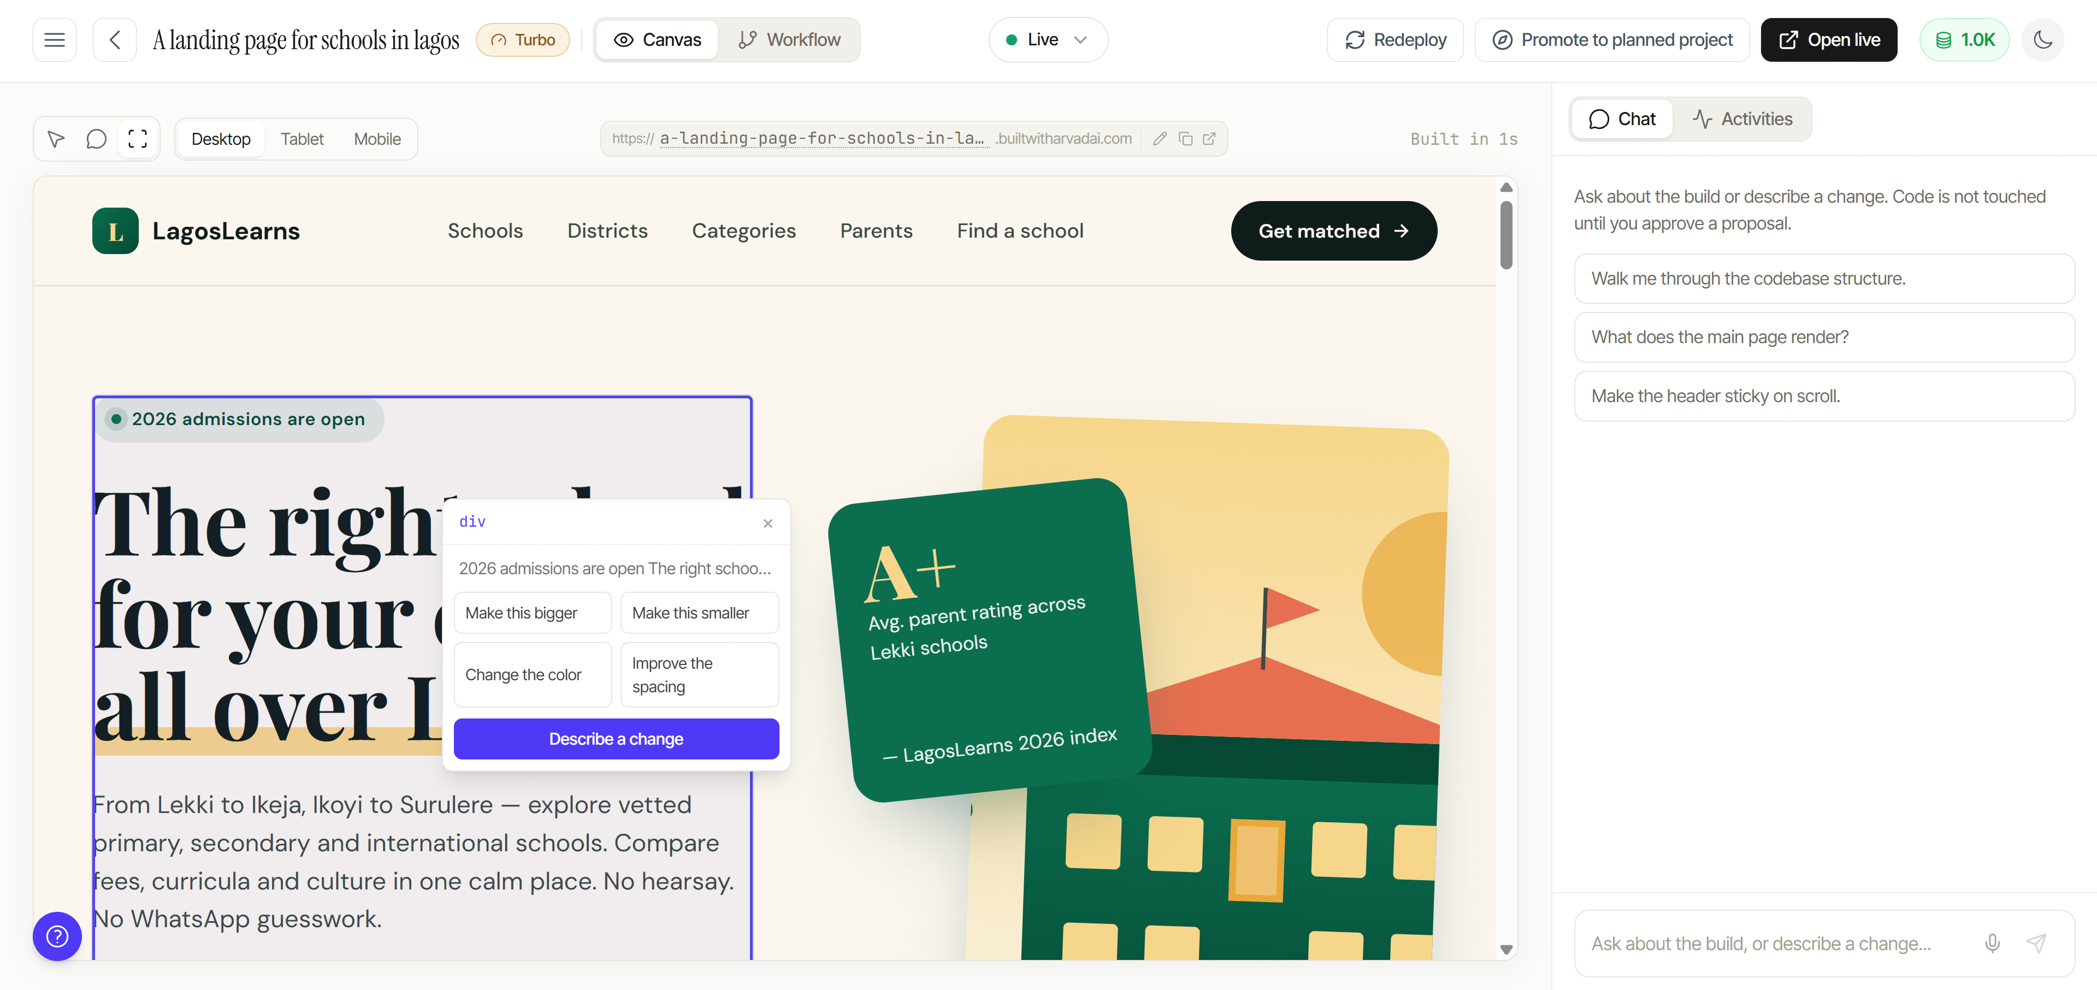This screenshot has height=990, width=2097.
Task: Click Categories in the page nav
Action: click(x=744, y=231)
